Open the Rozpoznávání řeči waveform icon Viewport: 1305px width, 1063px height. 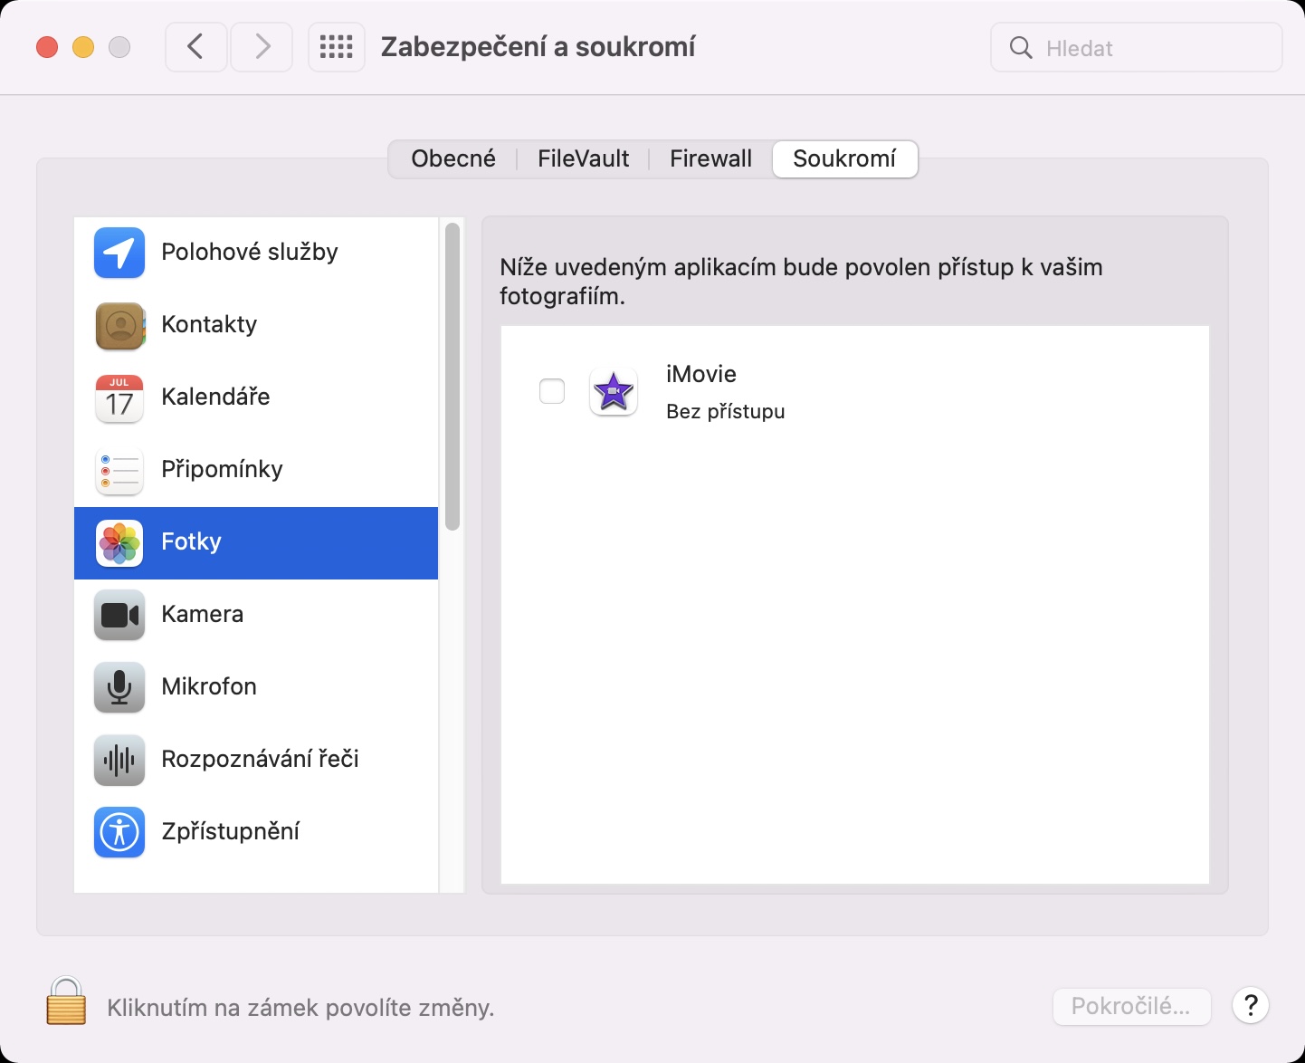[119, 760]
